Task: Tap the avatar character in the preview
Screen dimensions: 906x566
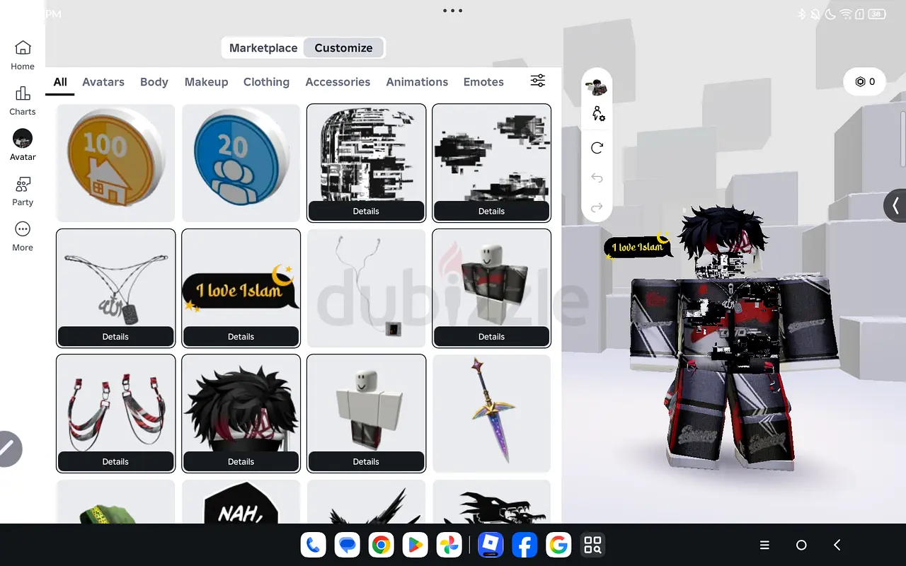Action: pos(733,340)
